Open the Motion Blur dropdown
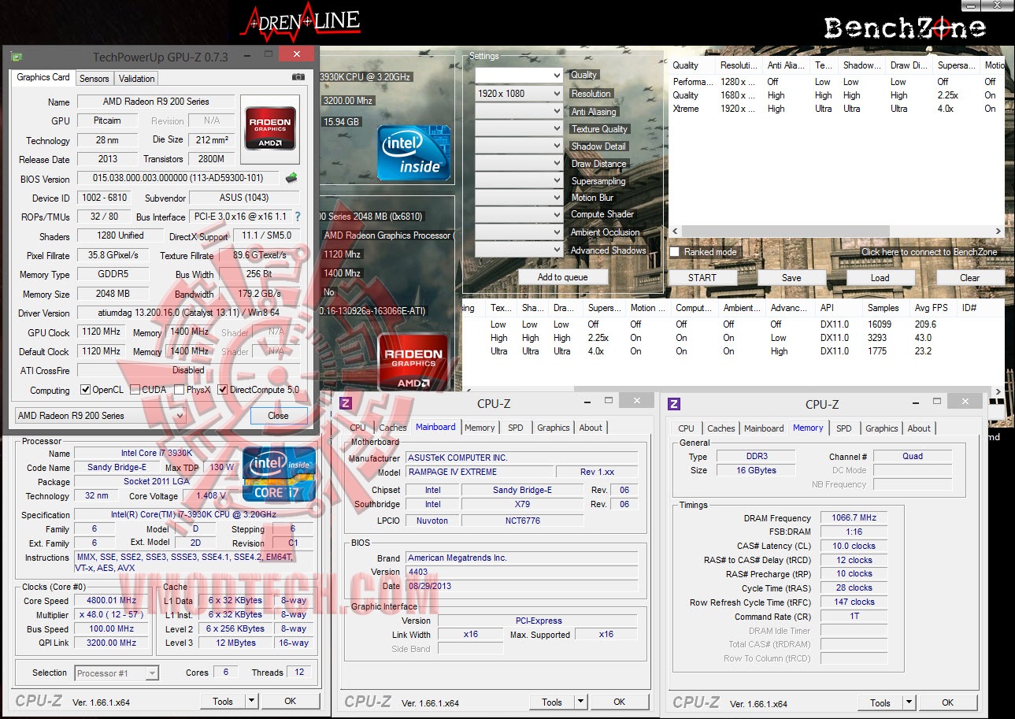 coord(519,198)
